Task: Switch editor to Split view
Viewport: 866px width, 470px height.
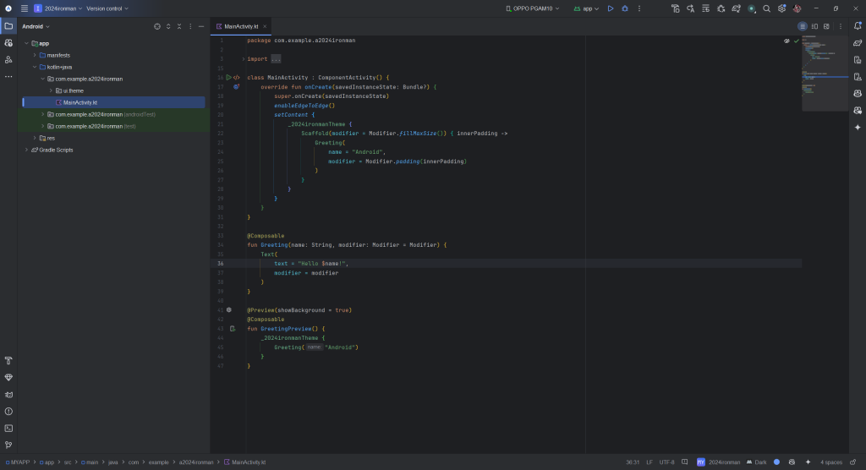Action: point(814,26)
